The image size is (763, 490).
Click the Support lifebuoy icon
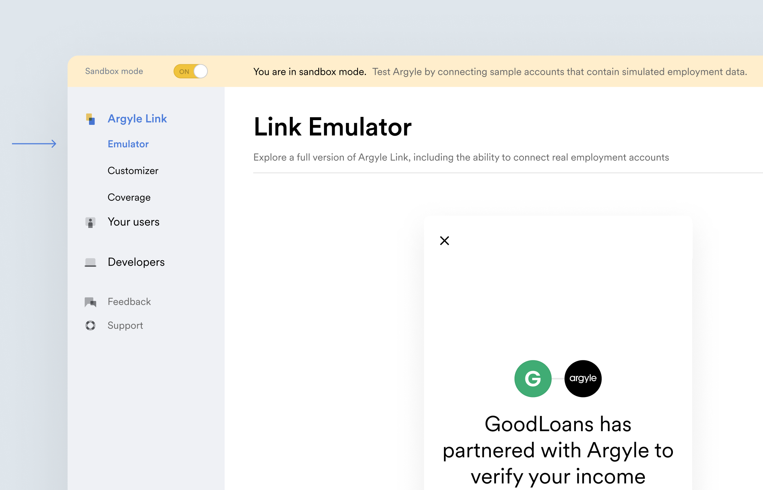90,326
